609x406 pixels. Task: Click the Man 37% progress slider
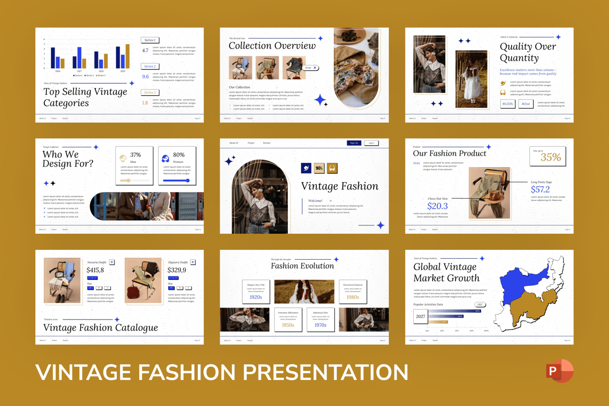pyautogui.click(x=134, y=181)
